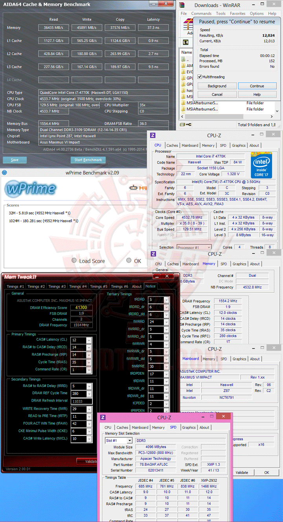Click the L1 Cache Latency 0.9 ns field
283x522 pixels.
153,41
